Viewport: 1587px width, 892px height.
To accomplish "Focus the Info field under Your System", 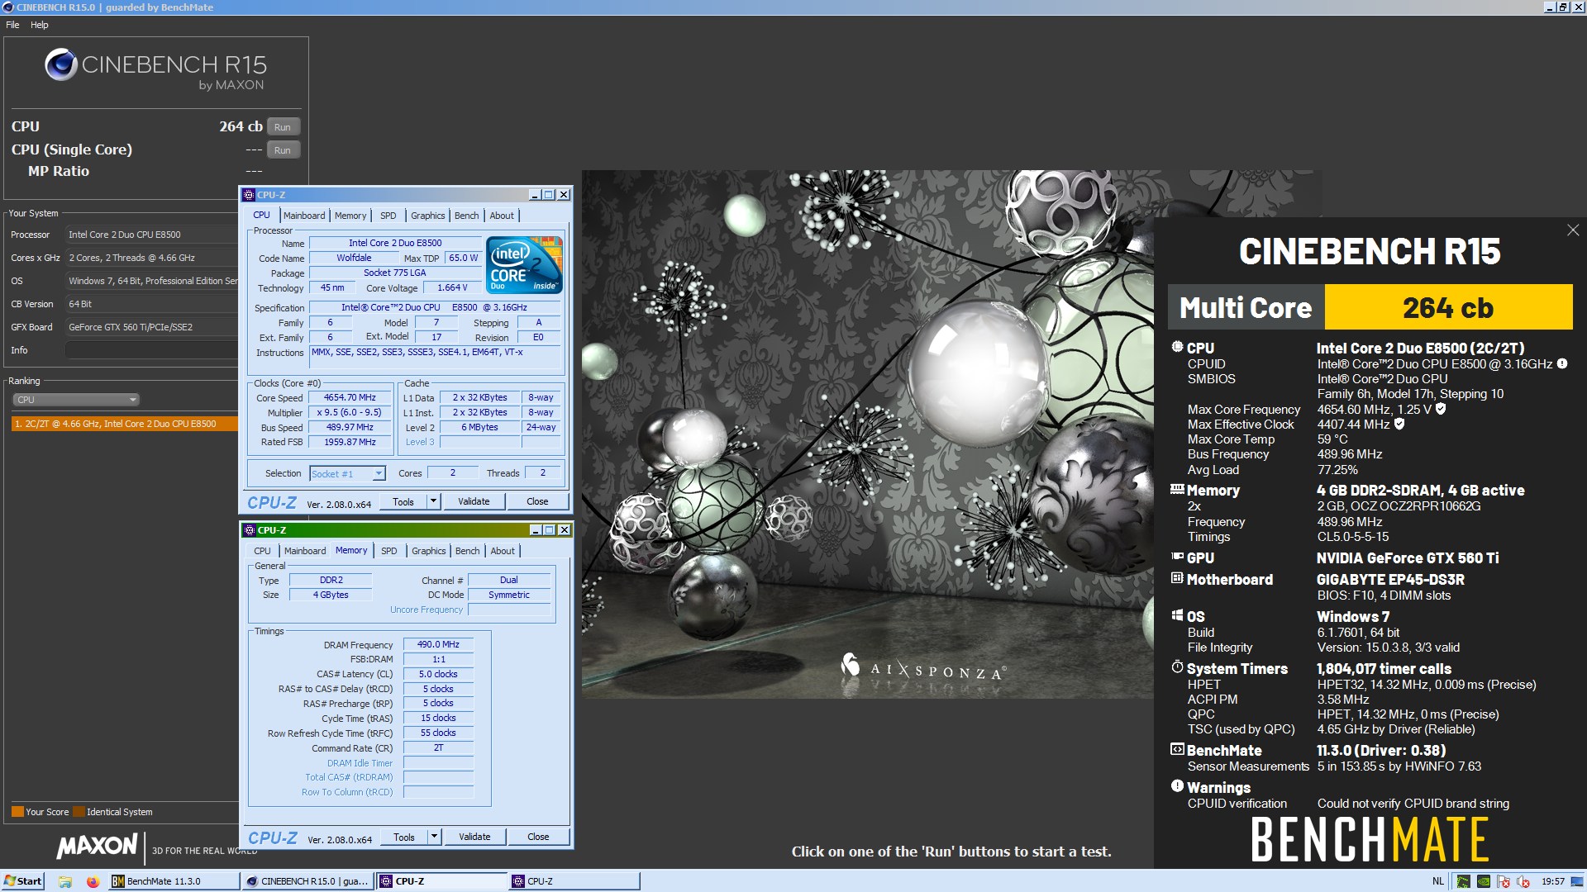I will (x=152, y=350).
